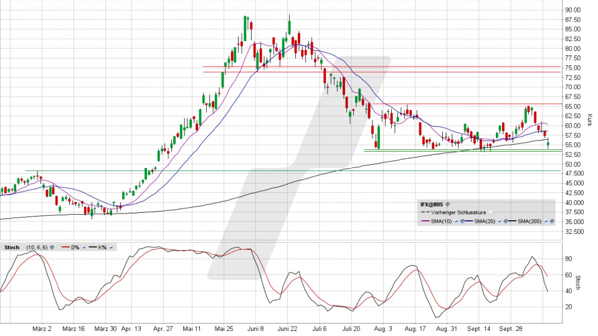Screen dimensions: 598x336
Task: Click the Juni 8 date label
Action: pyautogui.click(x=256, y=329)
